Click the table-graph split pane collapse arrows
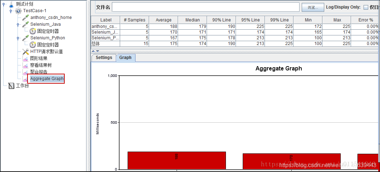380x172 pixels. click(95, 51)
